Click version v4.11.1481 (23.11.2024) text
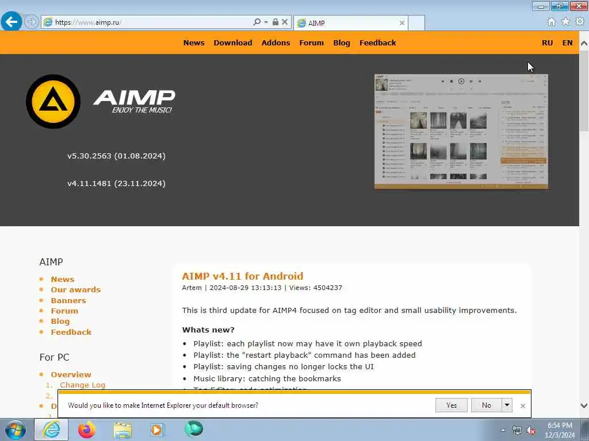Viewport: 589px width, 441px height. [x=116, y=183]
